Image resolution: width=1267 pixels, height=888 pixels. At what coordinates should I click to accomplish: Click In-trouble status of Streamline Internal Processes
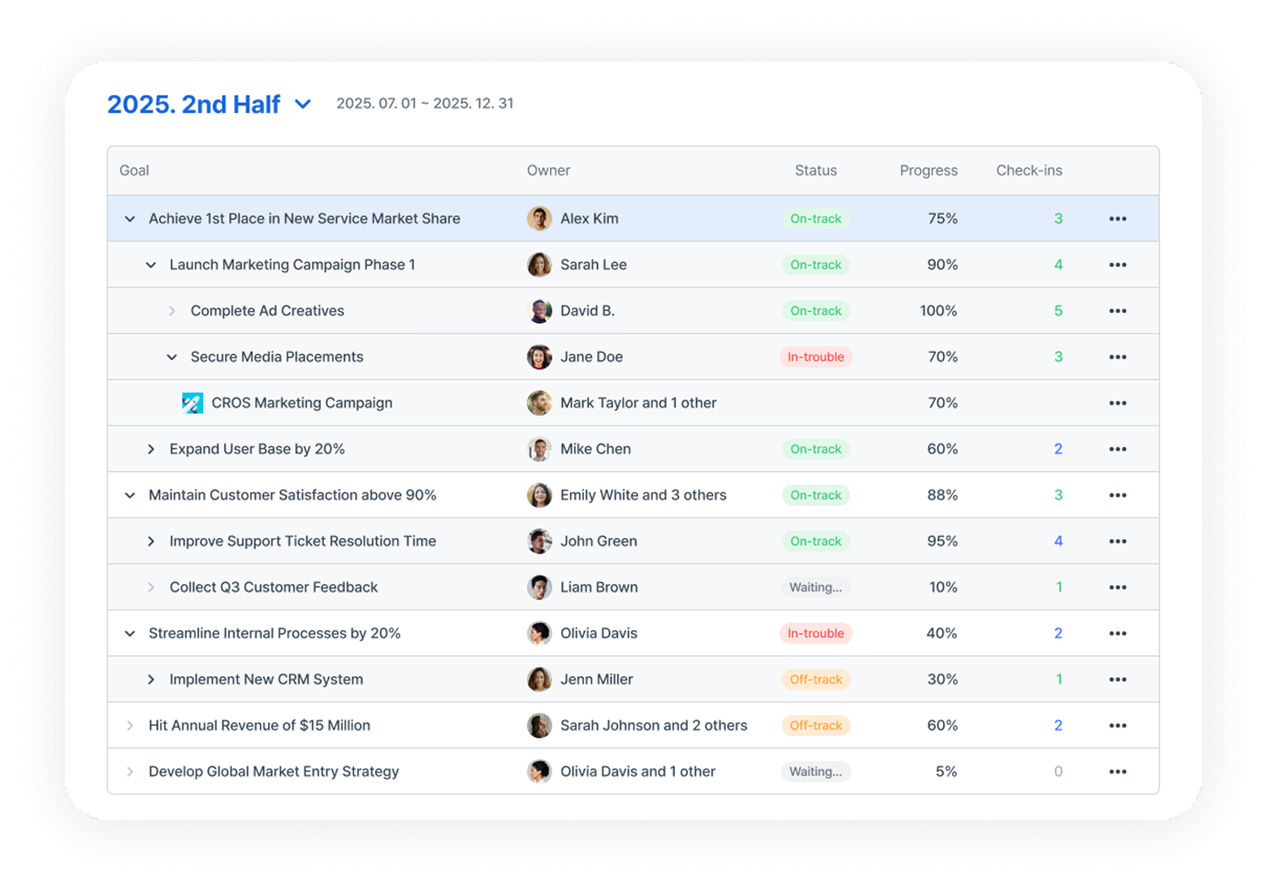[x=815, y=633]
